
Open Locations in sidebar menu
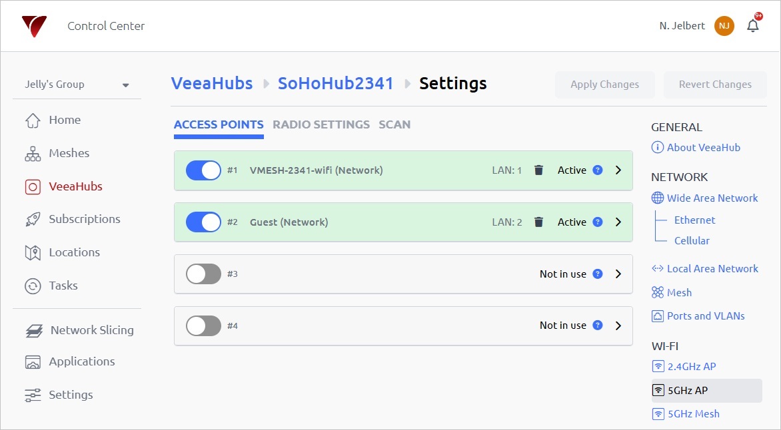[74, 252]
